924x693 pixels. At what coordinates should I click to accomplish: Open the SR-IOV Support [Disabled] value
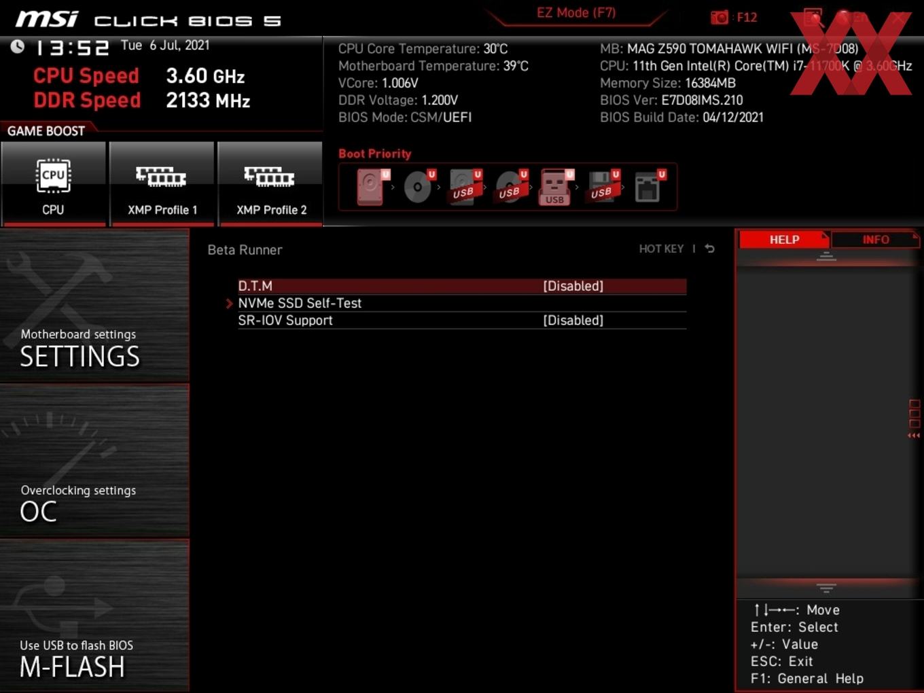point(573,320)
